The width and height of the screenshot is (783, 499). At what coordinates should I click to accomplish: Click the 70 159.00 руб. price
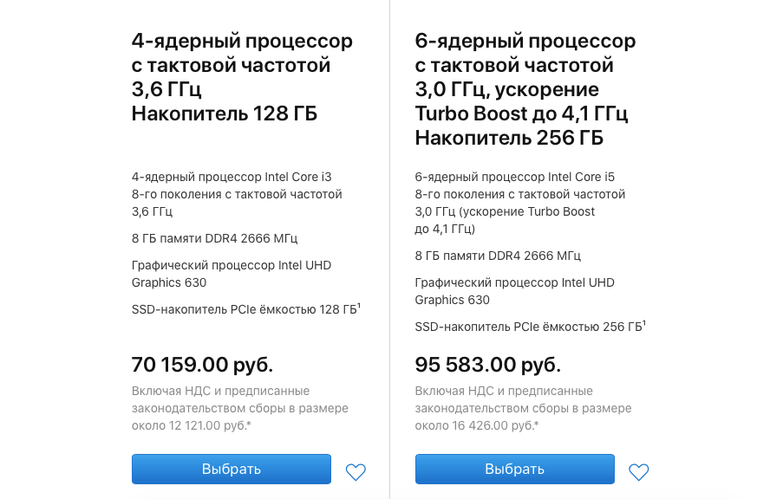coord(202,364)
